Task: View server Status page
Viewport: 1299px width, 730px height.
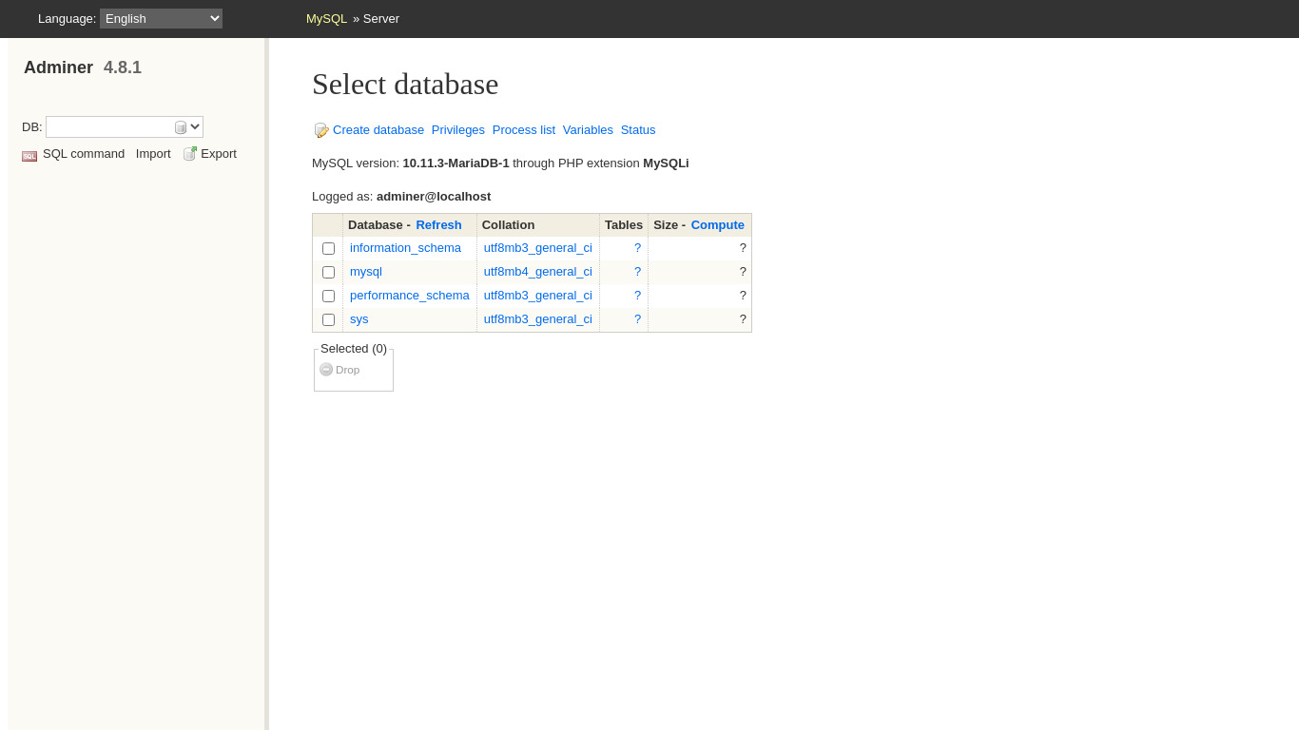Action: pyautogui.click(x=637, y=130)
